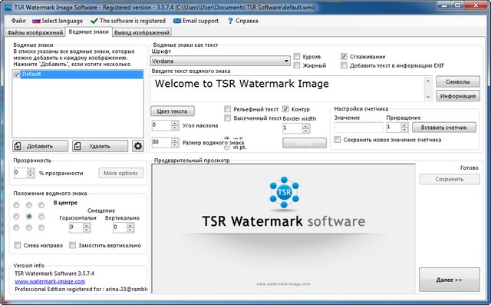Click the Удалить button
Image resolution: width=491 pixels, height=305 pixels.
101,146
